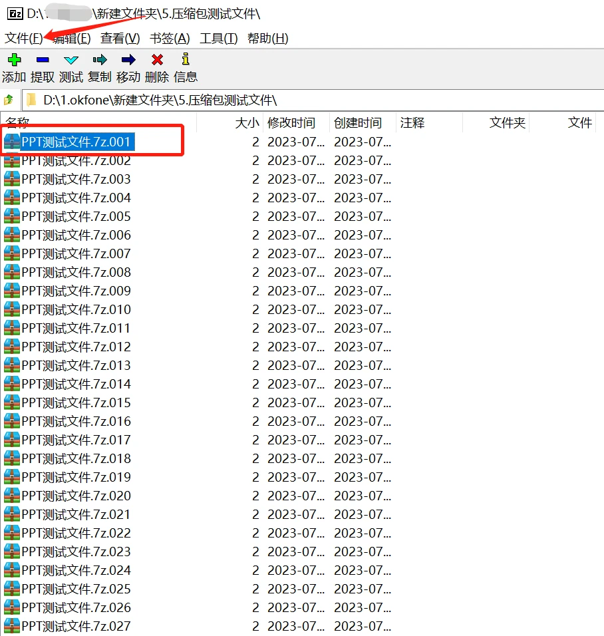Select file PPT测试文件.7z.001
604x636 pixels.
pyautogui.click(x=76, y=142)
